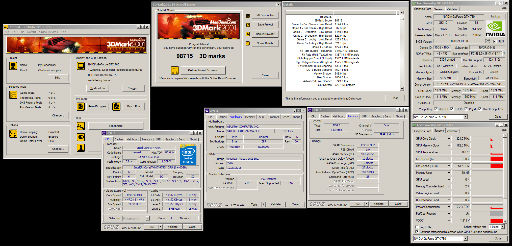Open the GPU Core Clock sensor dropdown

(449, 139)
